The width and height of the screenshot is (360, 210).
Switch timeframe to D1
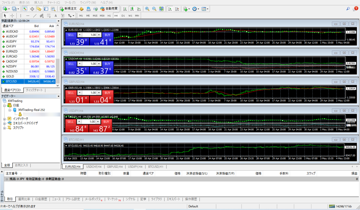[123, 16]
